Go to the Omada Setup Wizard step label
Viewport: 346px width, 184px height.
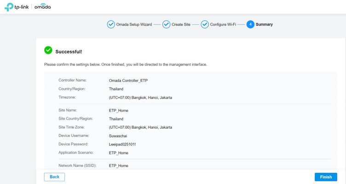[134, 24]
